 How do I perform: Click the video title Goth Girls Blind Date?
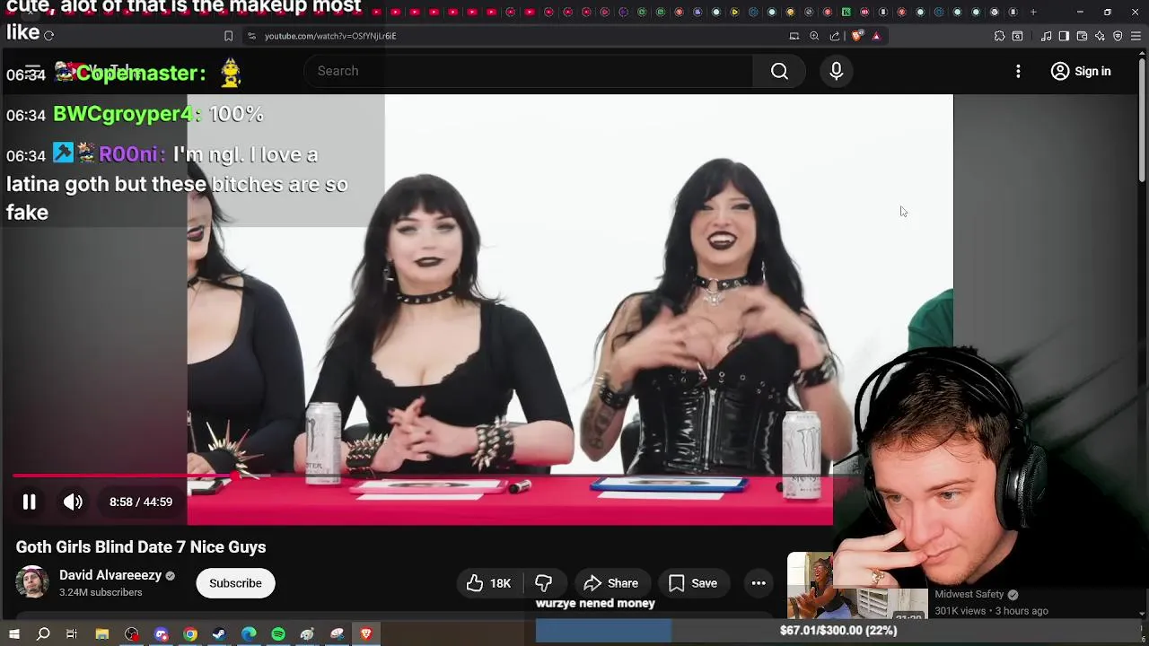click(141, 546)
